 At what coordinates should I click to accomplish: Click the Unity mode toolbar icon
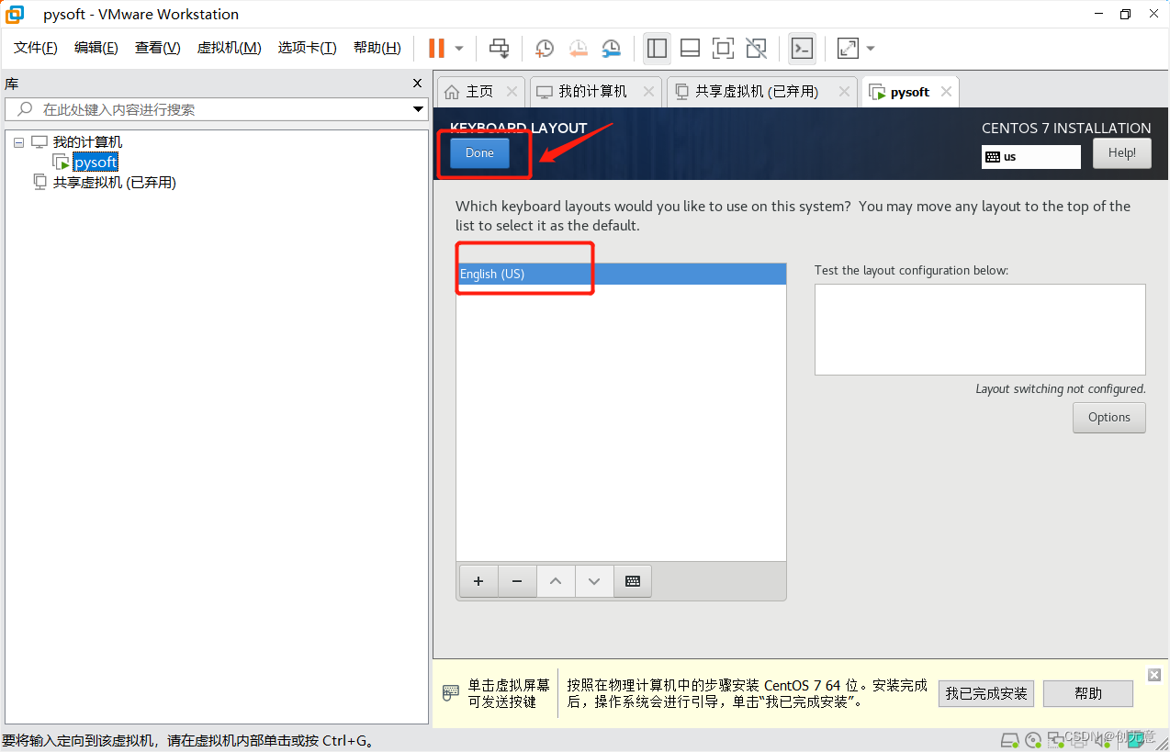click(756, 48)
